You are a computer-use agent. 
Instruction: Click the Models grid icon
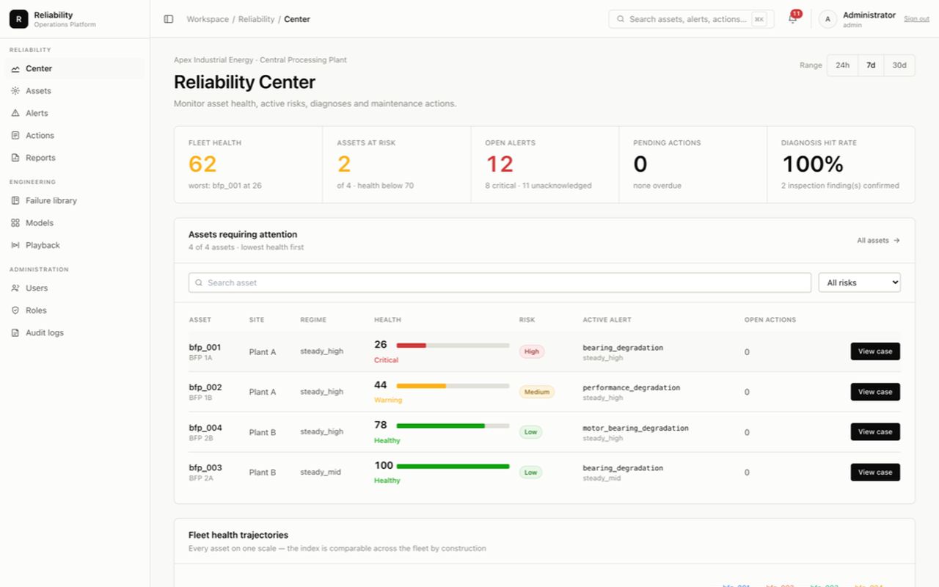15,223
